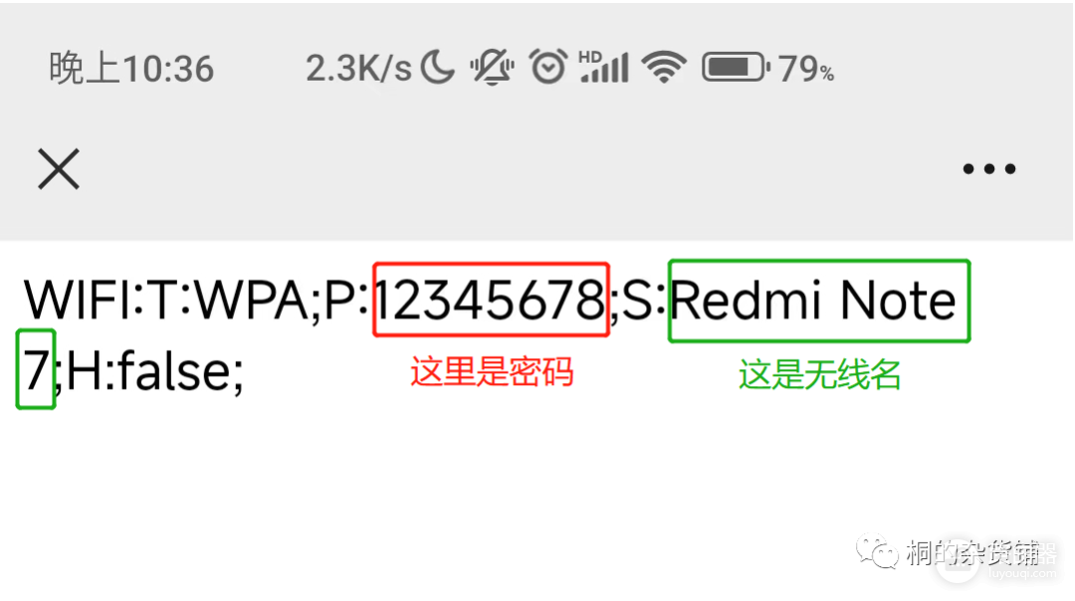Tap the 2.3K/s network speed indicator
This screenshot has width=1075, height=601.
click(x=358, y=69)
